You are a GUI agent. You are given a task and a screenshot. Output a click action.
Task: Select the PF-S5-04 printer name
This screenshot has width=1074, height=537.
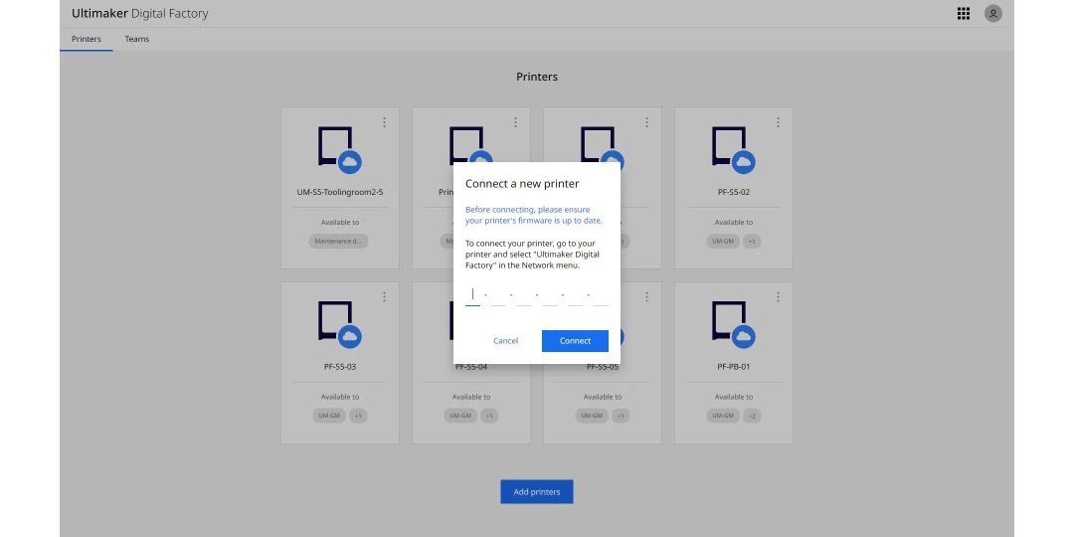[x=471, y=367]
